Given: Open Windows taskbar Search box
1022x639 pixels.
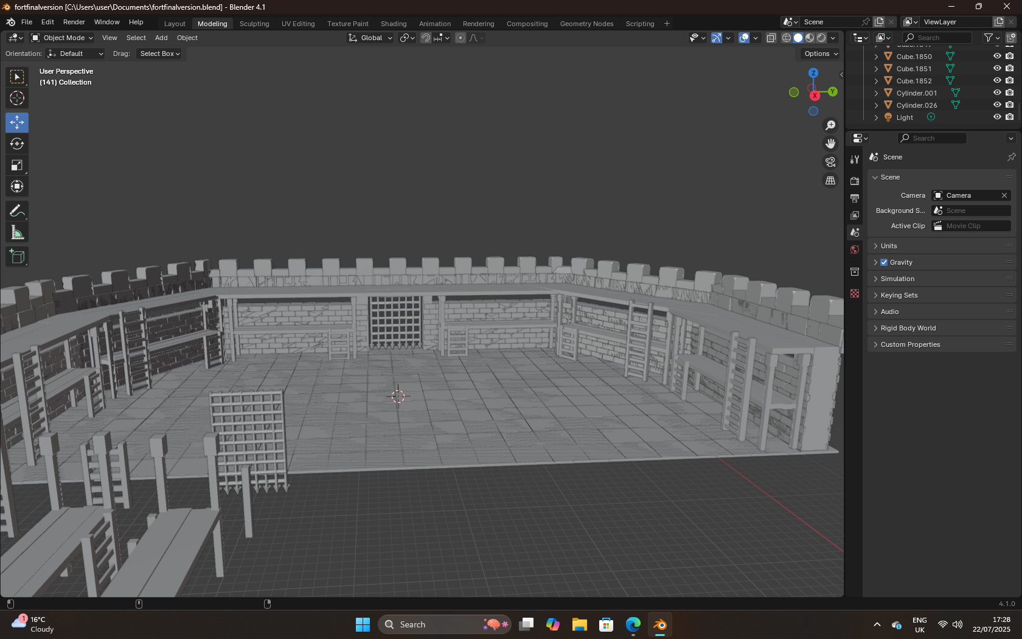Looking at the screenshot, I should pos(444,624).
